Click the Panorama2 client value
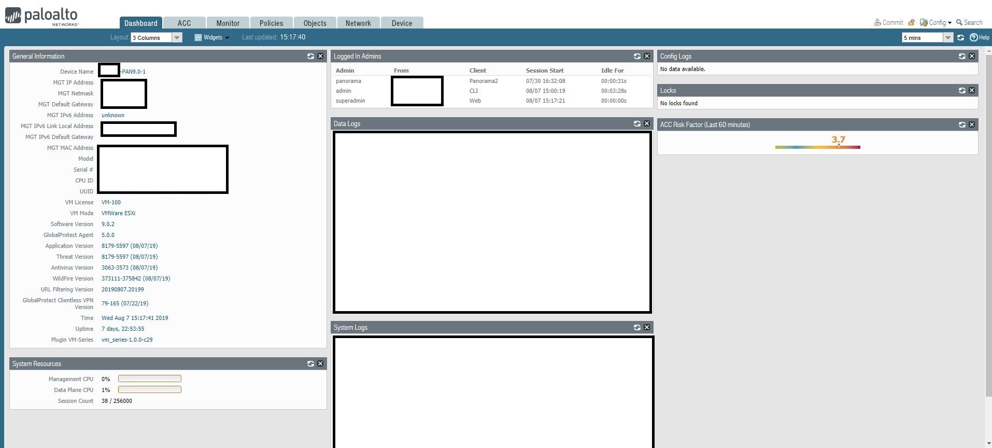 pos(484,81)
